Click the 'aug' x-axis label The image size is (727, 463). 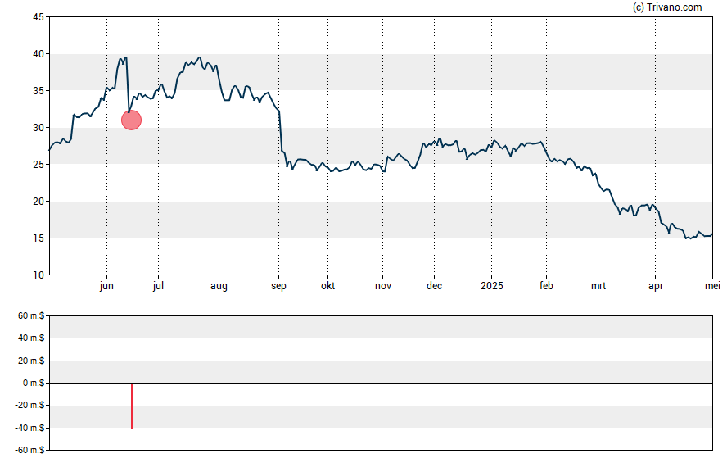click(x=219, y=286)
